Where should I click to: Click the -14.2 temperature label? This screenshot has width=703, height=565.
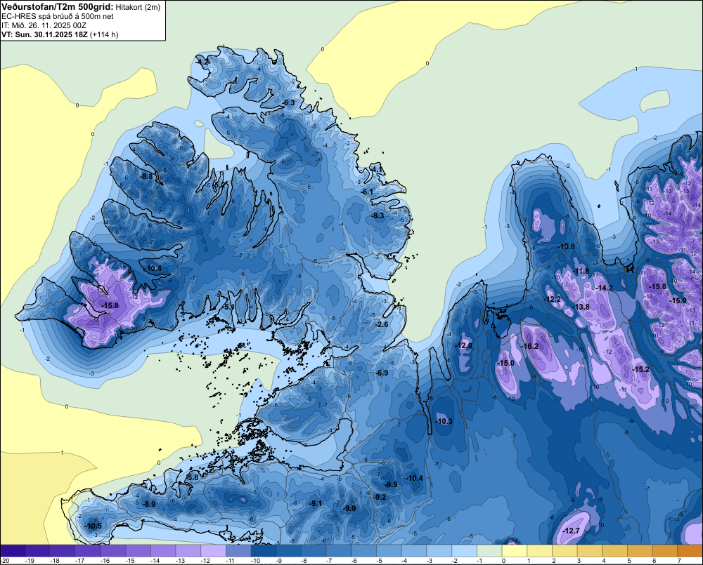coord(605,288)
